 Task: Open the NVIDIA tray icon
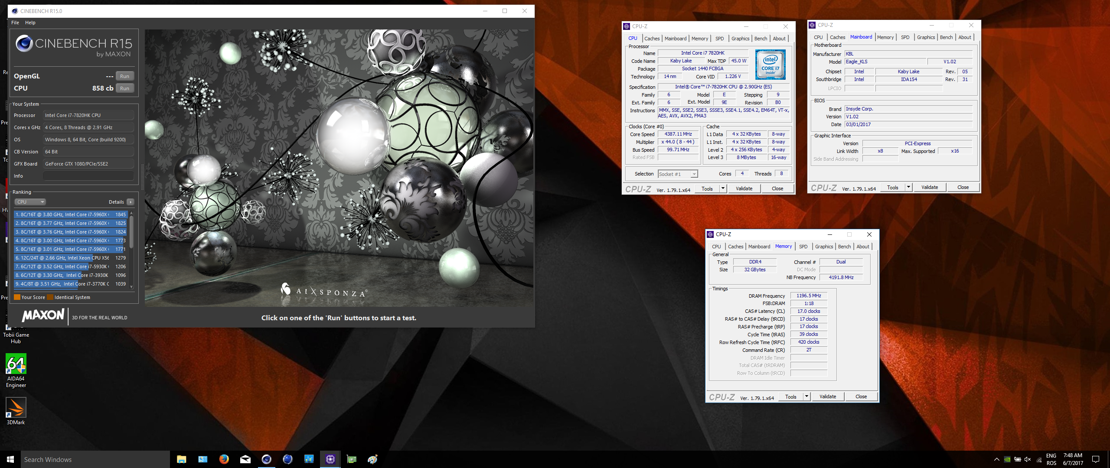(x=1007, y=459)
